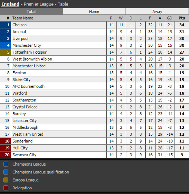Open the Chelsea team link
The height and width of the screenshot is (194, 189).
19,25
